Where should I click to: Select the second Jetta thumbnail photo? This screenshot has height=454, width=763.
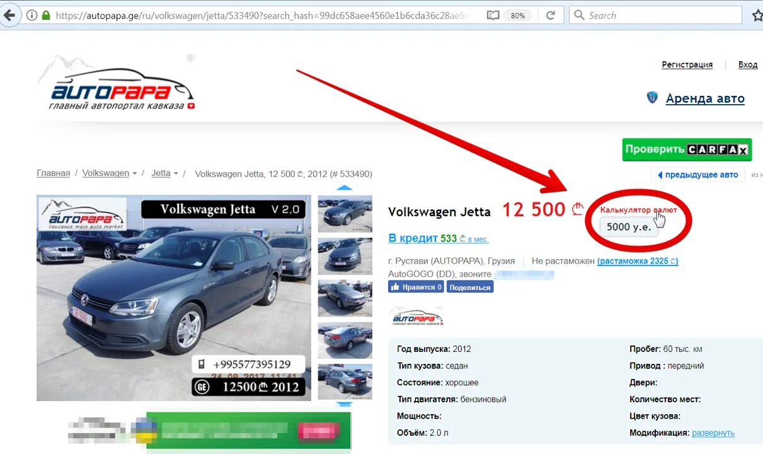tap(345, 255)
